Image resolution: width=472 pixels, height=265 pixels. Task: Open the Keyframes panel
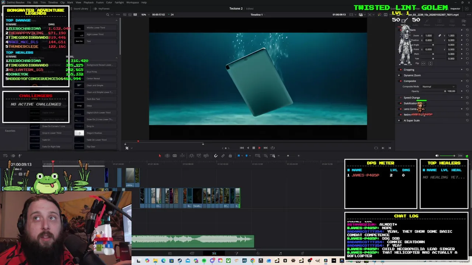(x=101, y=8)
